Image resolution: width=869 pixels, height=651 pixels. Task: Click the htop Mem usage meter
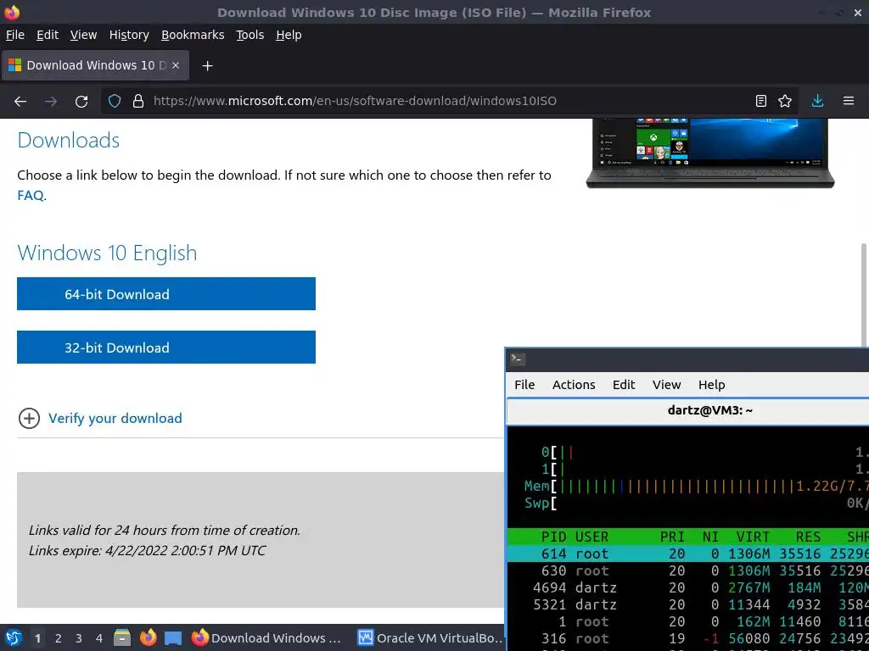[696, 486]
